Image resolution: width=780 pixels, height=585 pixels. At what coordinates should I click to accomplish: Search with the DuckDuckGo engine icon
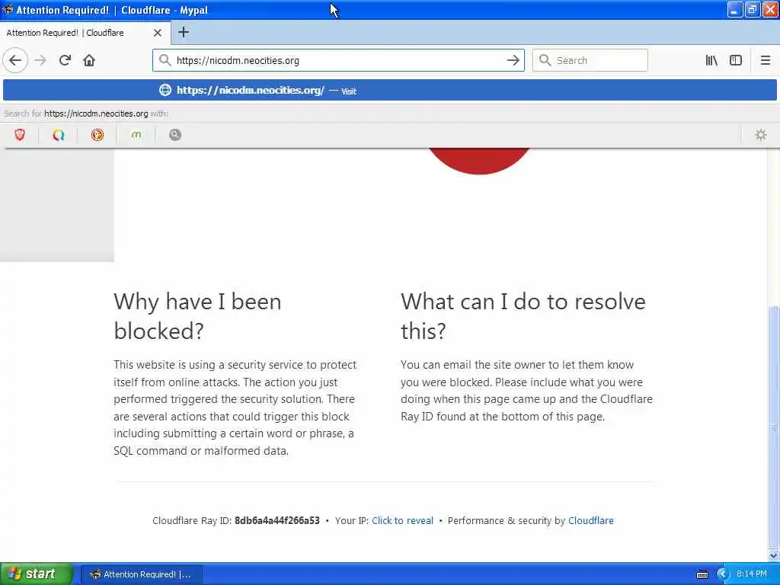click(97, 135)
